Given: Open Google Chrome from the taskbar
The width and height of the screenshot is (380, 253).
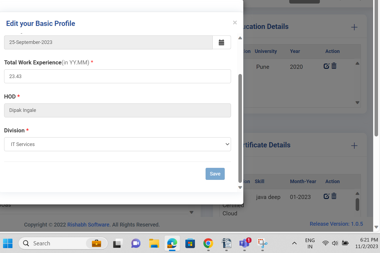Looking at the screenshot, I should pos(208,243).
